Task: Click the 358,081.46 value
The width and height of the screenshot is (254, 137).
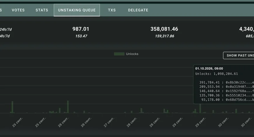Action: [x=164, y=29]
